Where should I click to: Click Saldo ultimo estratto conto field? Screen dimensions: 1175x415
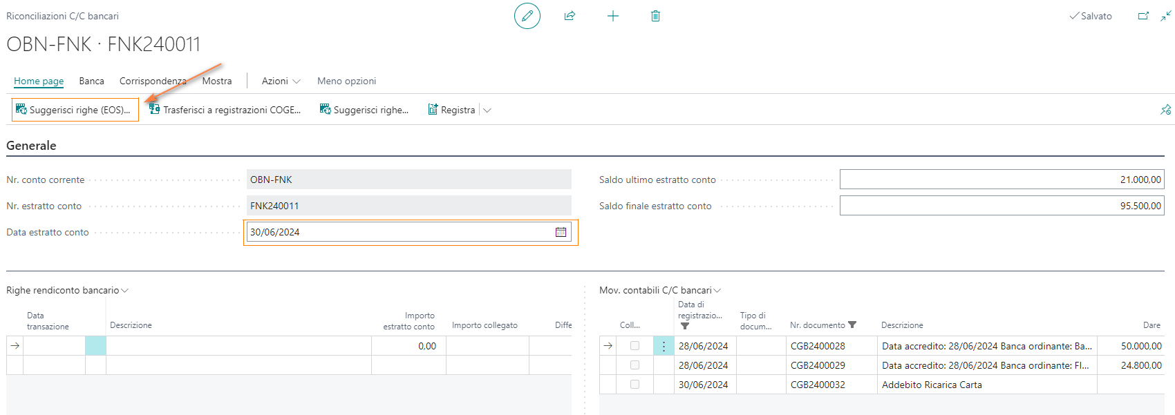point(1002,180)
